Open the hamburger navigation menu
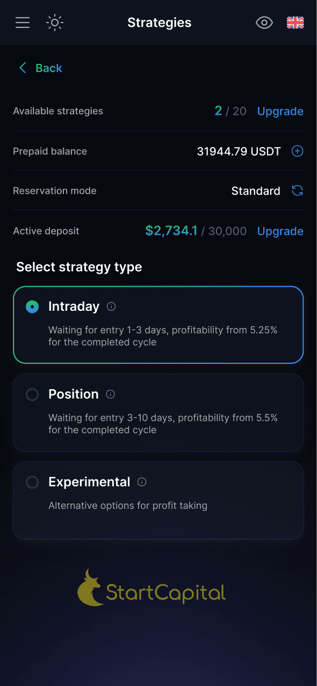 [22, 23]
